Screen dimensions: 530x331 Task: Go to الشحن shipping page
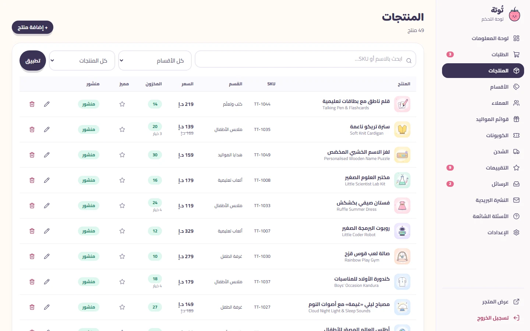(483, 152)
